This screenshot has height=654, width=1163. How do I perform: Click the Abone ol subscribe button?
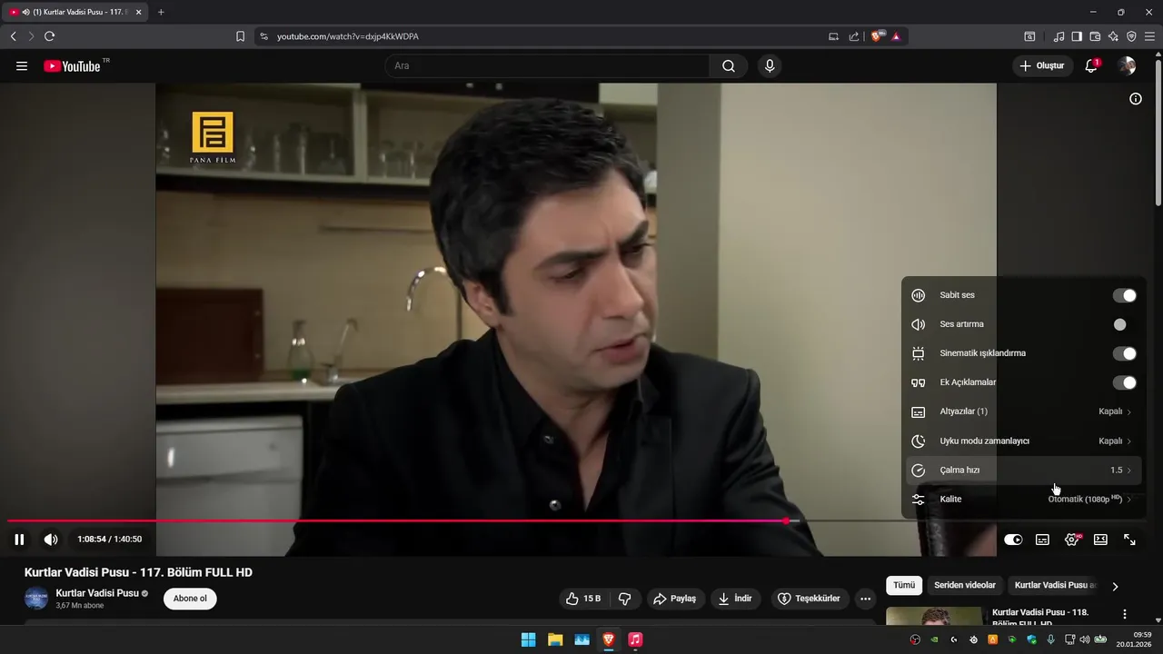point(190,599)
